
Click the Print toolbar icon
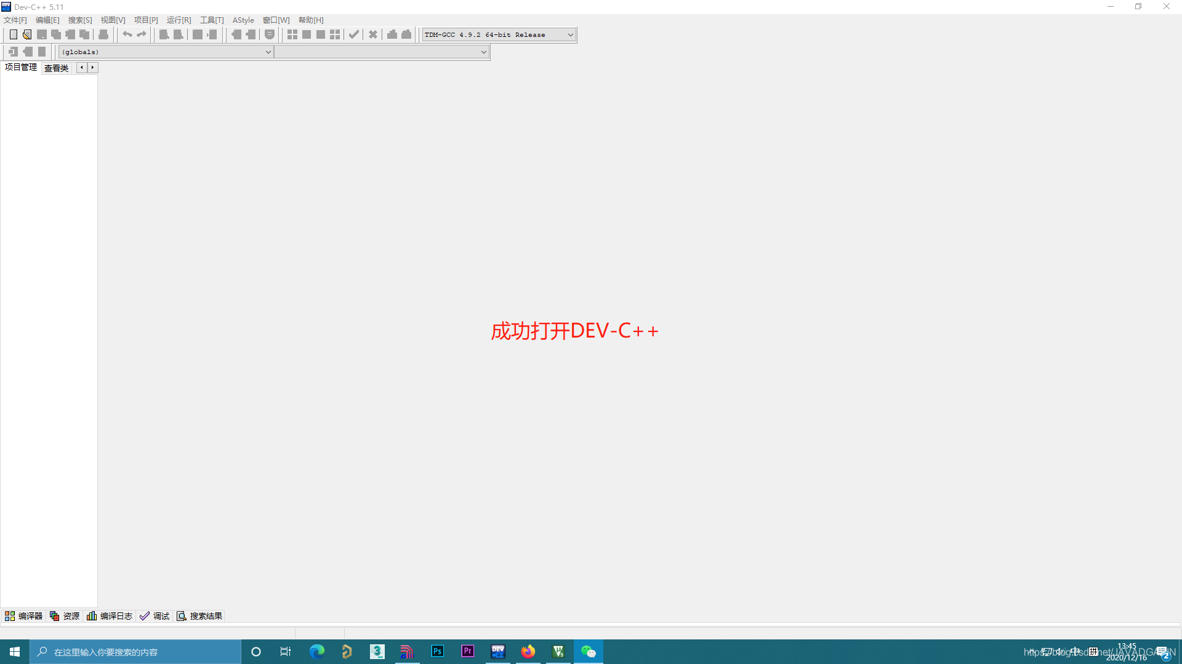103,34
